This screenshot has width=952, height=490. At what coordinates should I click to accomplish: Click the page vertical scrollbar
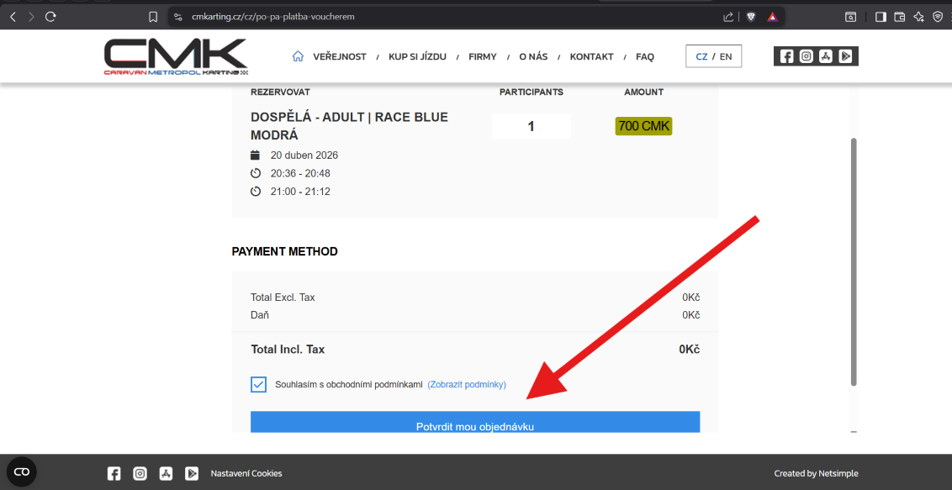[x=854, y=261]
